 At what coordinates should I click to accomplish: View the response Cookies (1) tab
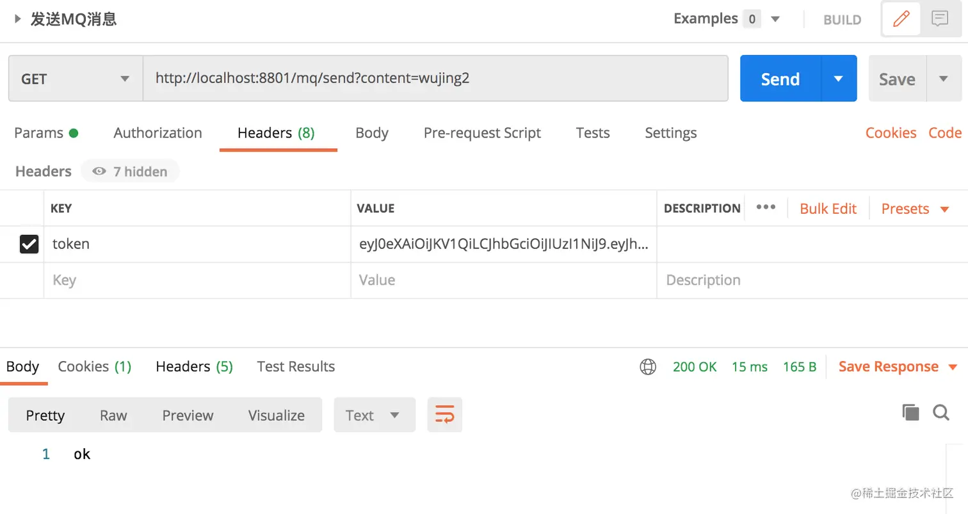click(95, 367)
